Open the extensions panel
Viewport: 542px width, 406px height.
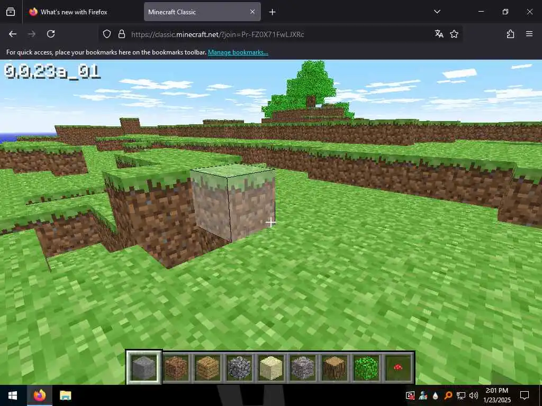click(x=511, y=34)
